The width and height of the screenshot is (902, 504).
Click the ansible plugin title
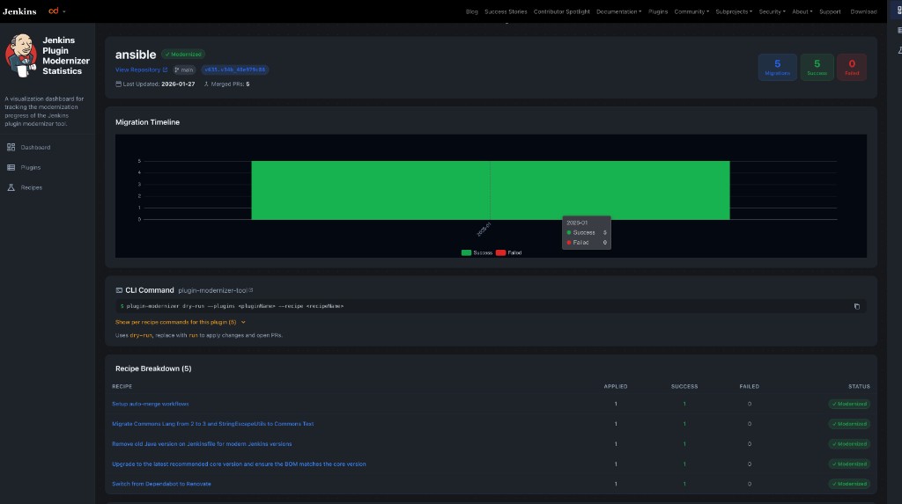click(136, 55)
